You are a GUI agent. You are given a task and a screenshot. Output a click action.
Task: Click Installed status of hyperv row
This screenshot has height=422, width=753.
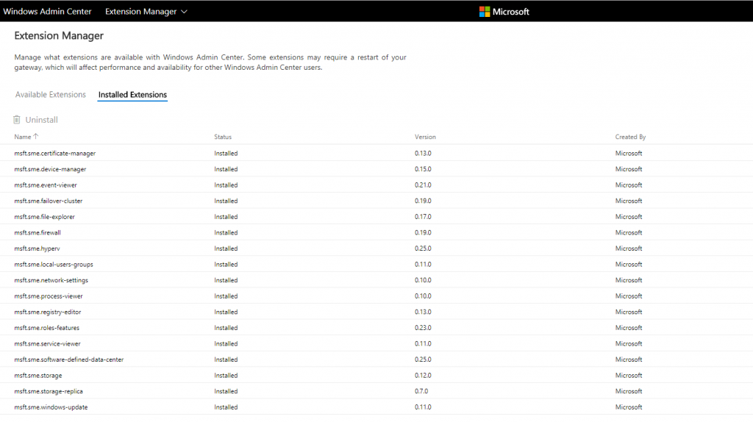[226, 248]
